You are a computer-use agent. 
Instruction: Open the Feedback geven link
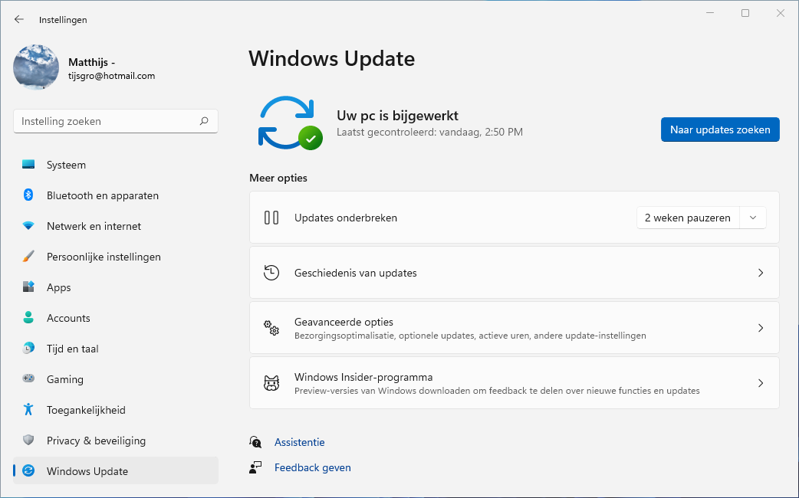312,467
